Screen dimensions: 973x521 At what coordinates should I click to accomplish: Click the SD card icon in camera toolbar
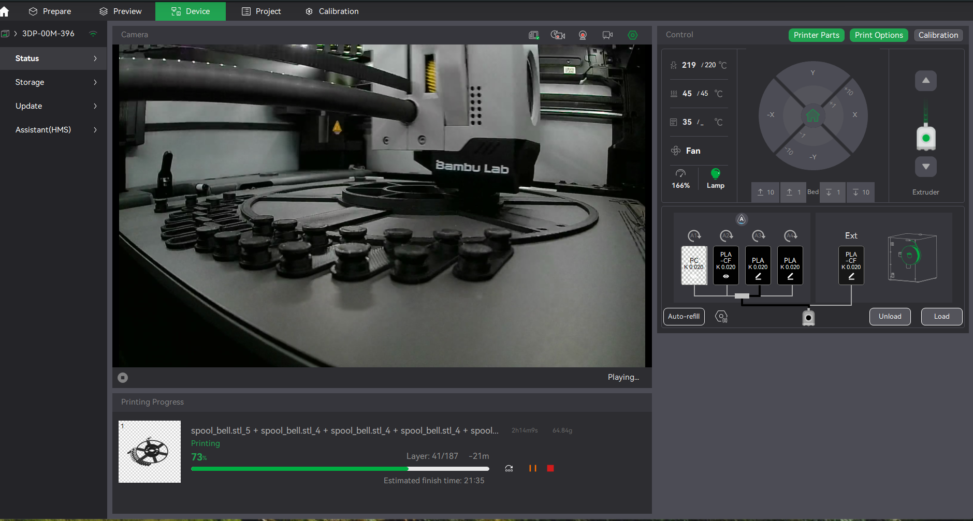point(533,35)
